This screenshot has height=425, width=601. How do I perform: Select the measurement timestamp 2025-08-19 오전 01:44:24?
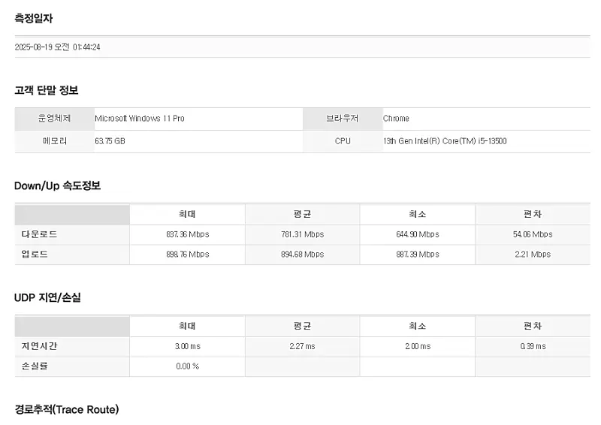click(58, 47)
